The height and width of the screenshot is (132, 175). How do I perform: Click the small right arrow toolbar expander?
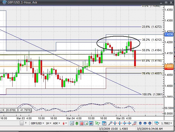click(26, 123)
